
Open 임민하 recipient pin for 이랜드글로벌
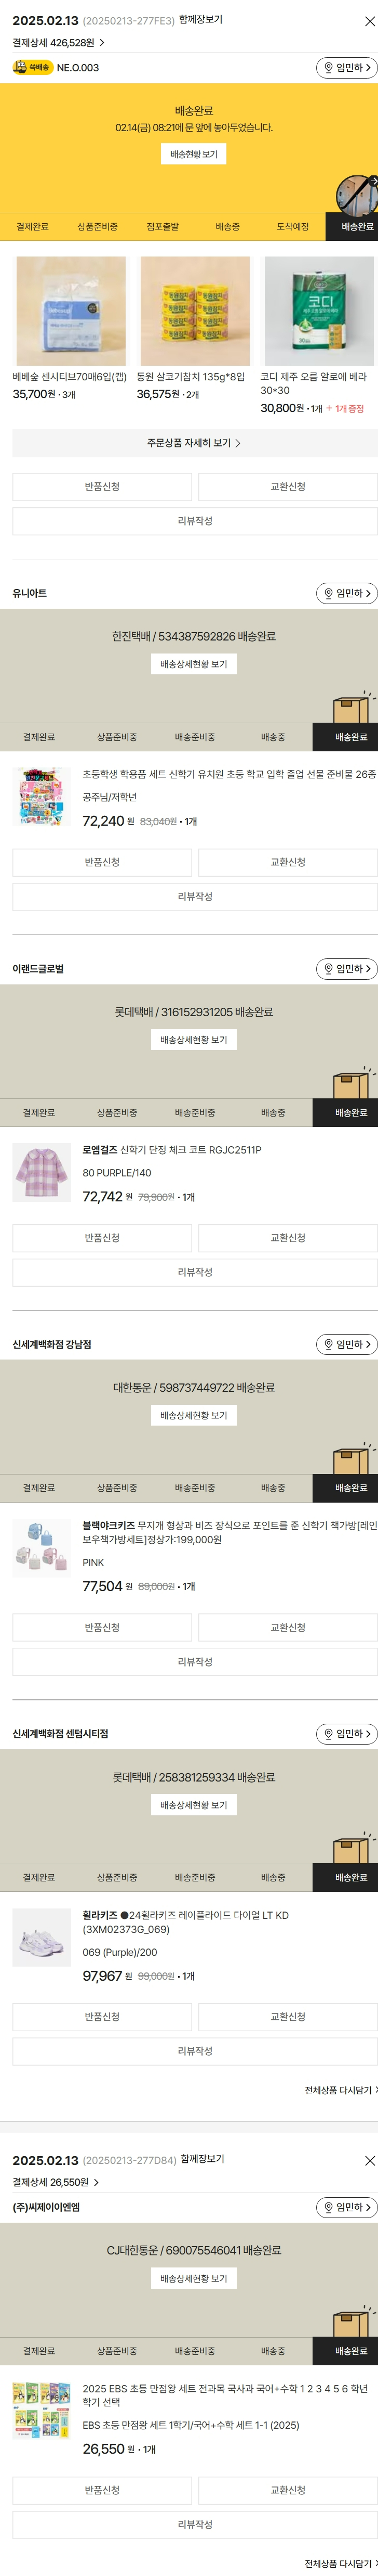(x=346, y=968)
